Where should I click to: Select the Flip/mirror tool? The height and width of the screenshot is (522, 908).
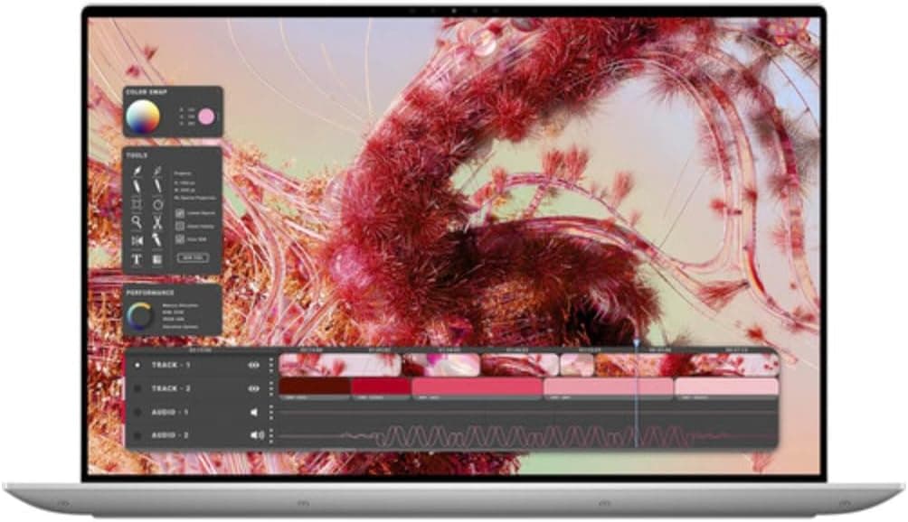tap(137, 238)
